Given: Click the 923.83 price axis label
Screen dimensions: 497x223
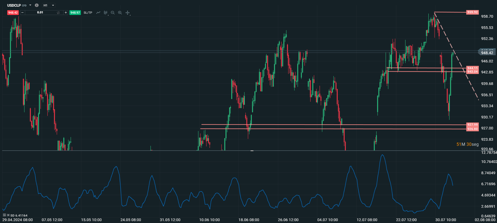Looking at the screenshot, I should (487, 139).
